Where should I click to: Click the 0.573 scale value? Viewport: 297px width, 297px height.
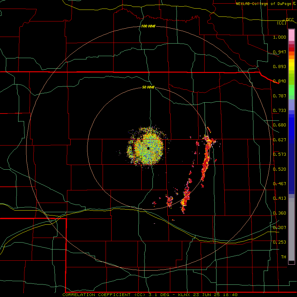[280, 154]
